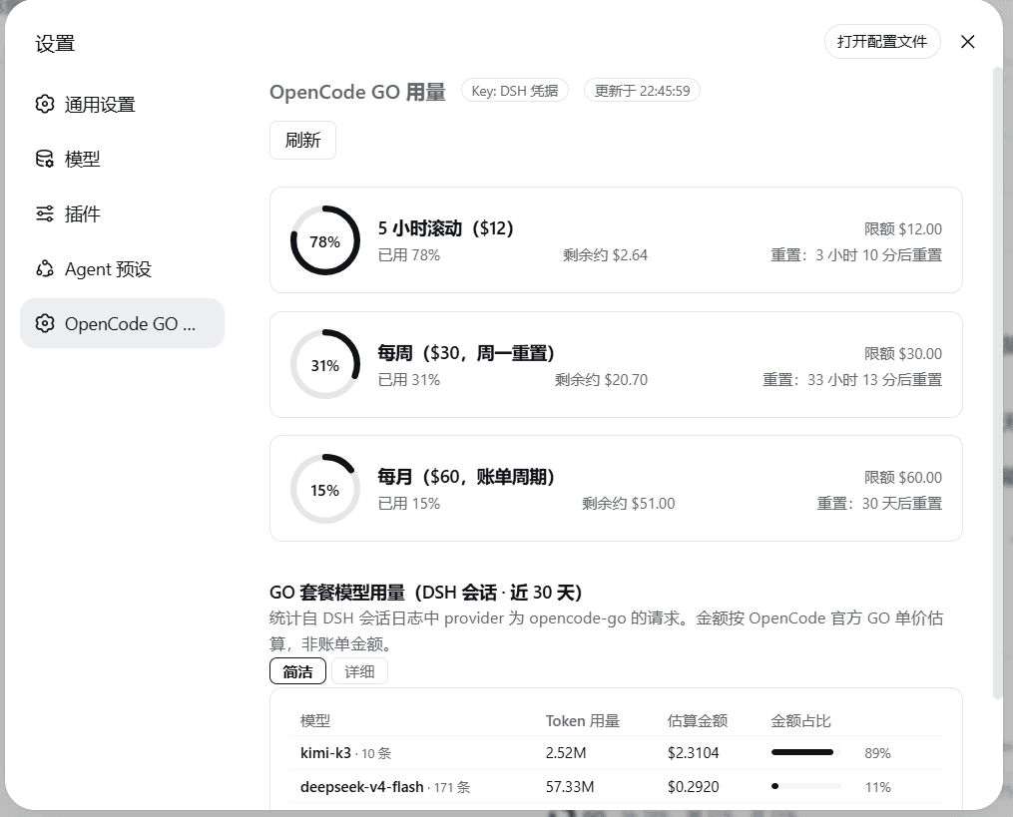Select the Agent 预设 section
This screenshot has width=1013, height=817.
point(122,268)
